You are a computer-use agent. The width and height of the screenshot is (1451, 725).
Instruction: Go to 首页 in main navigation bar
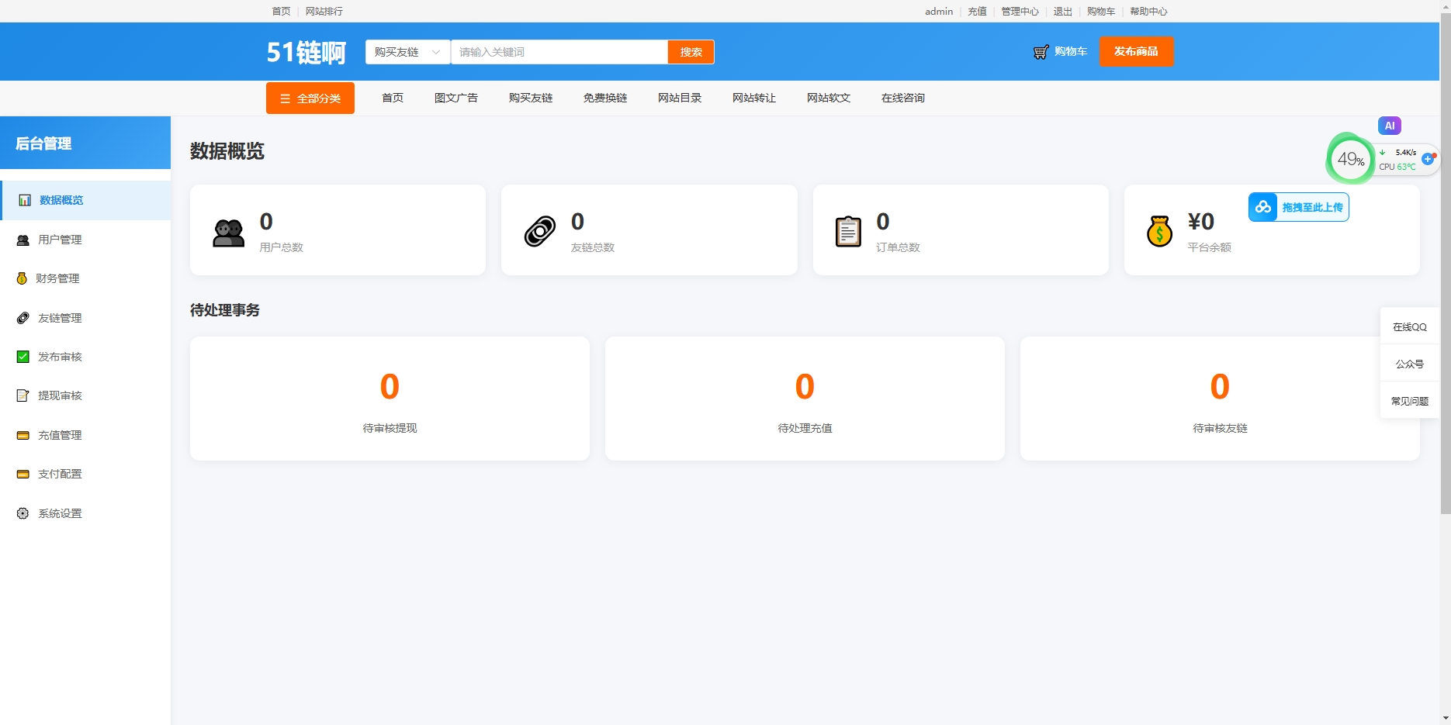click(x=393, y=98)
